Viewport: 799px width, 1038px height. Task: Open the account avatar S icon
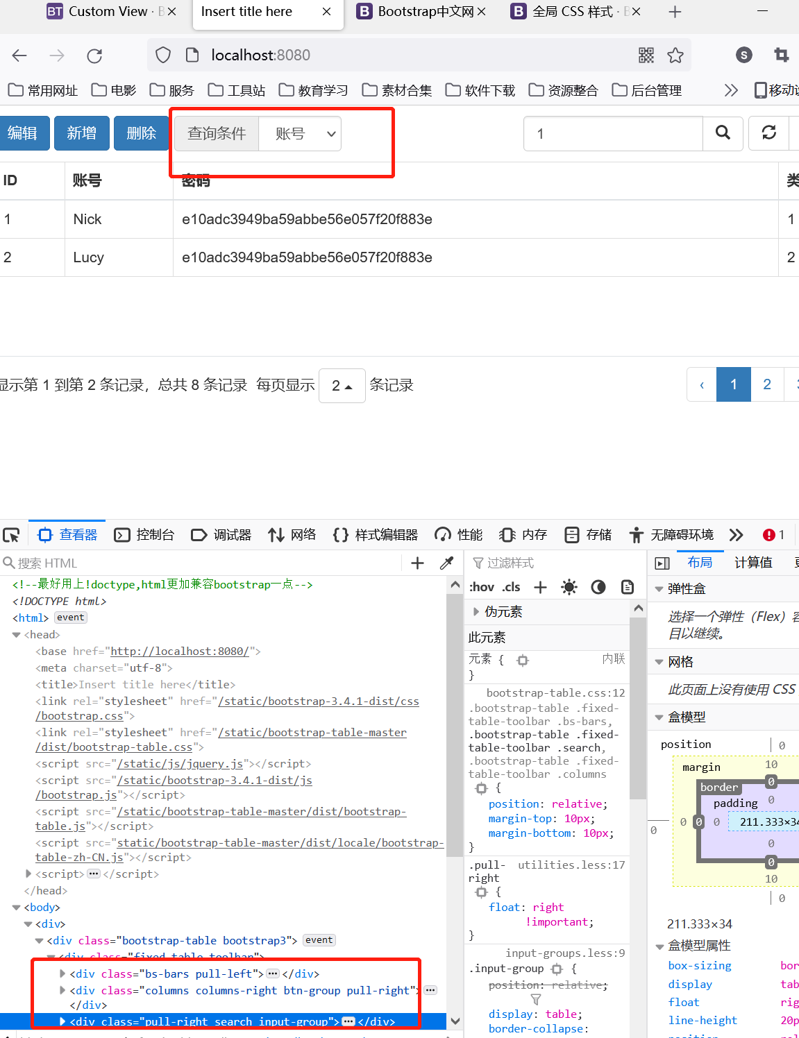(744, 56)
